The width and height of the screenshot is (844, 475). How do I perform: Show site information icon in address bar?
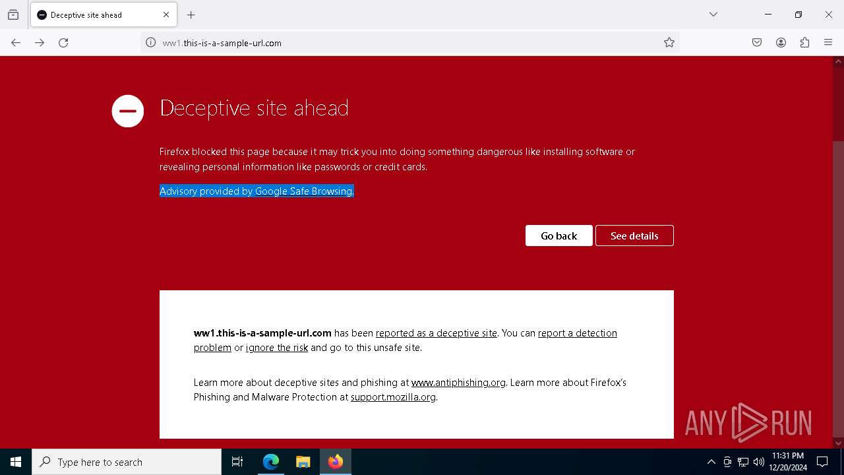[x=150, y=42]
